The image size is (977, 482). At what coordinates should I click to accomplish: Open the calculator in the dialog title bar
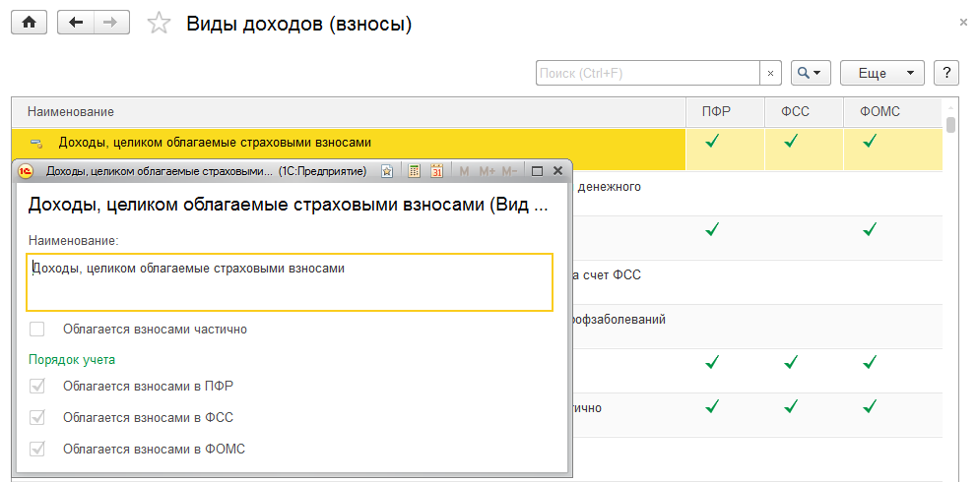tap(414, 171)
